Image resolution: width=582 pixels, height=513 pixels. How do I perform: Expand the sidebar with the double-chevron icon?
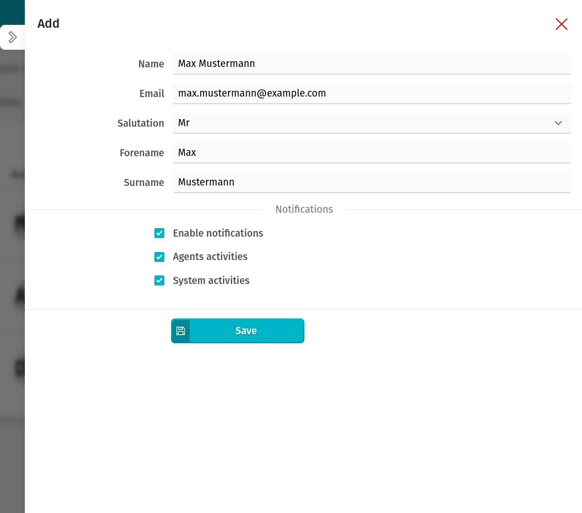[12, 37]
